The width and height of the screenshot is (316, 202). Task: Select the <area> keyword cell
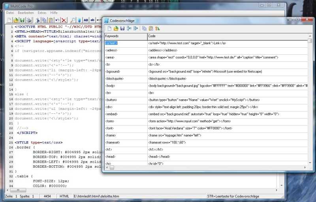tap(126, 57)
